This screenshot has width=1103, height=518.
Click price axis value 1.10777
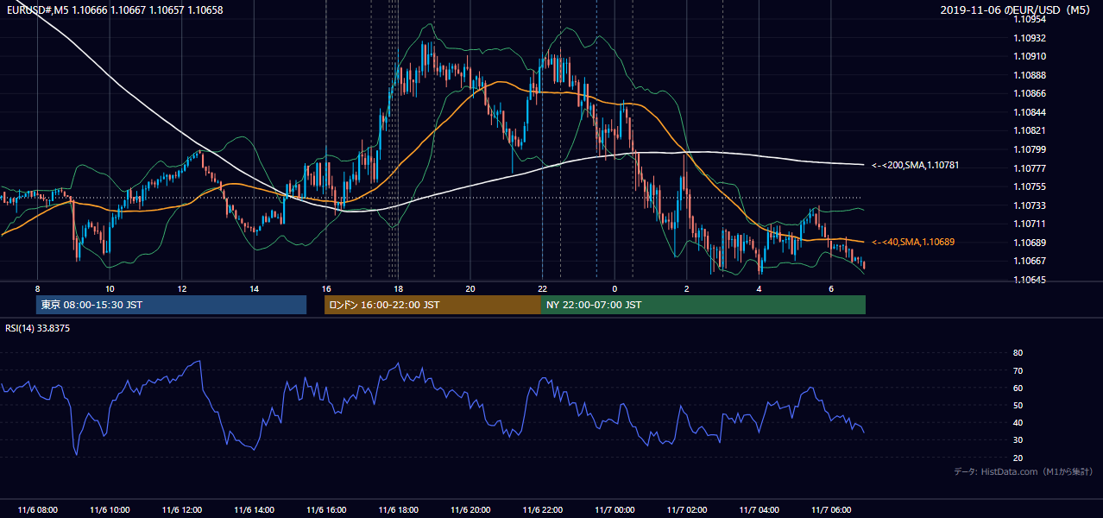coord(1029,168)
